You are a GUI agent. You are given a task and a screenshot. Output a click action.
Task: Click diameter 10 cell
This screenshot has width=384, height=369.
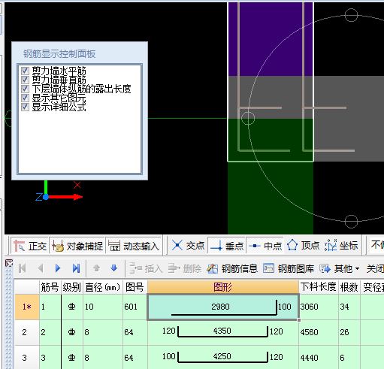click(x=103, y=307)
